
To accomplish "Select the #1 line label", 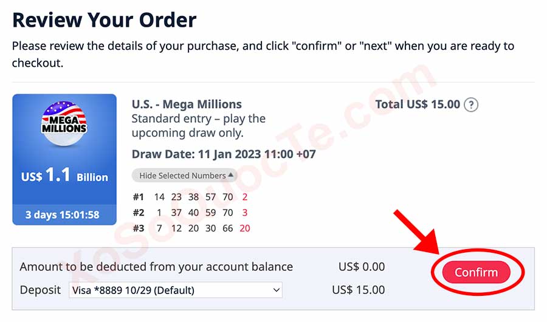I will (139, 197).
